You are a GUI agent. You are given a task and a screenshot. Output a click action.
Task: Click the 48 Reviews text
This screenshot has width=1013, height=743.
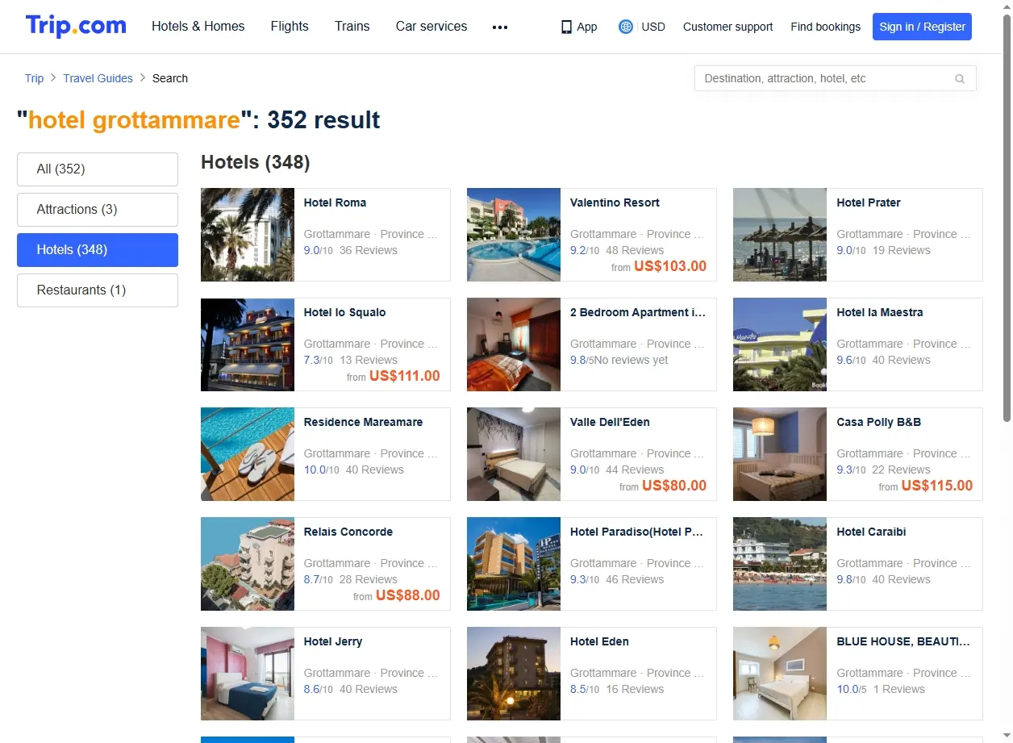pos(635,250)
